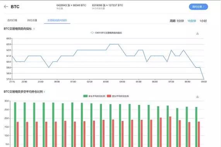Go back using the arrow beside BTC
This screenshot has width=221, height=147.
tap(6, 7)
